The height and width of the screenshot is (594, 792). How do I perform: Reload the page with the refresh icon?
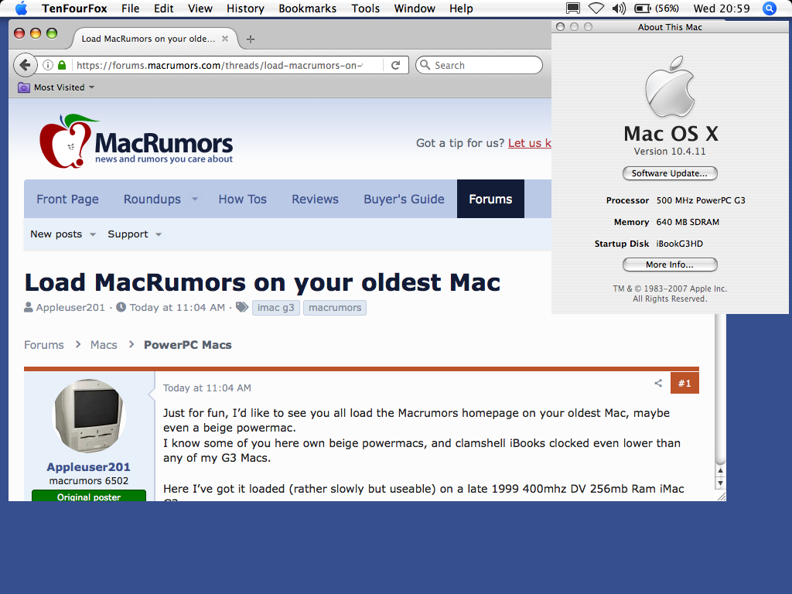(395, 65)
